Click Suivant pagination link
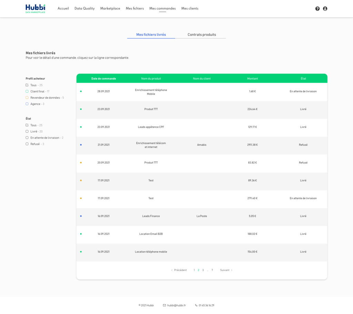Viewport: 353px width, 314px height. tap(225, 270)
